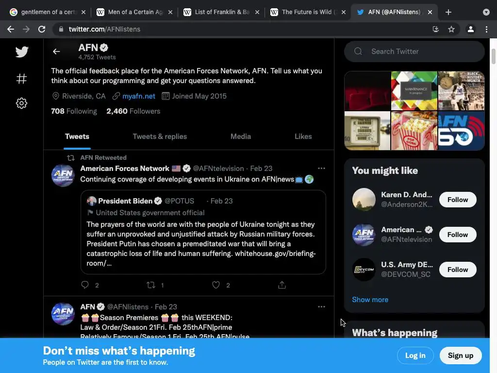497x373 pixels.
Task: Open the myafn.net profile link
Action: [139, 96]
